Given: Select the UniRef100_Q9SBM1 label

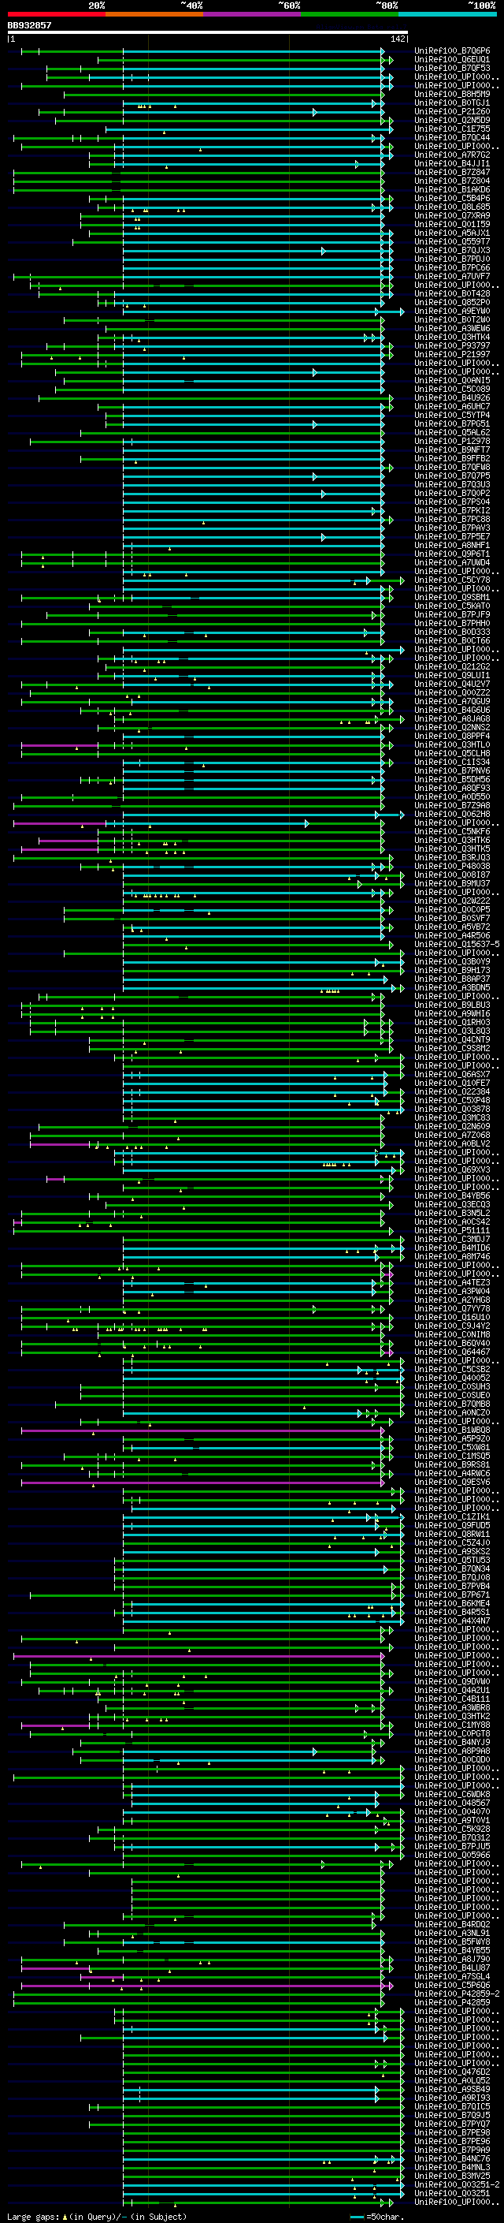Looking at the screenshot, I should (x=452, y=597).
